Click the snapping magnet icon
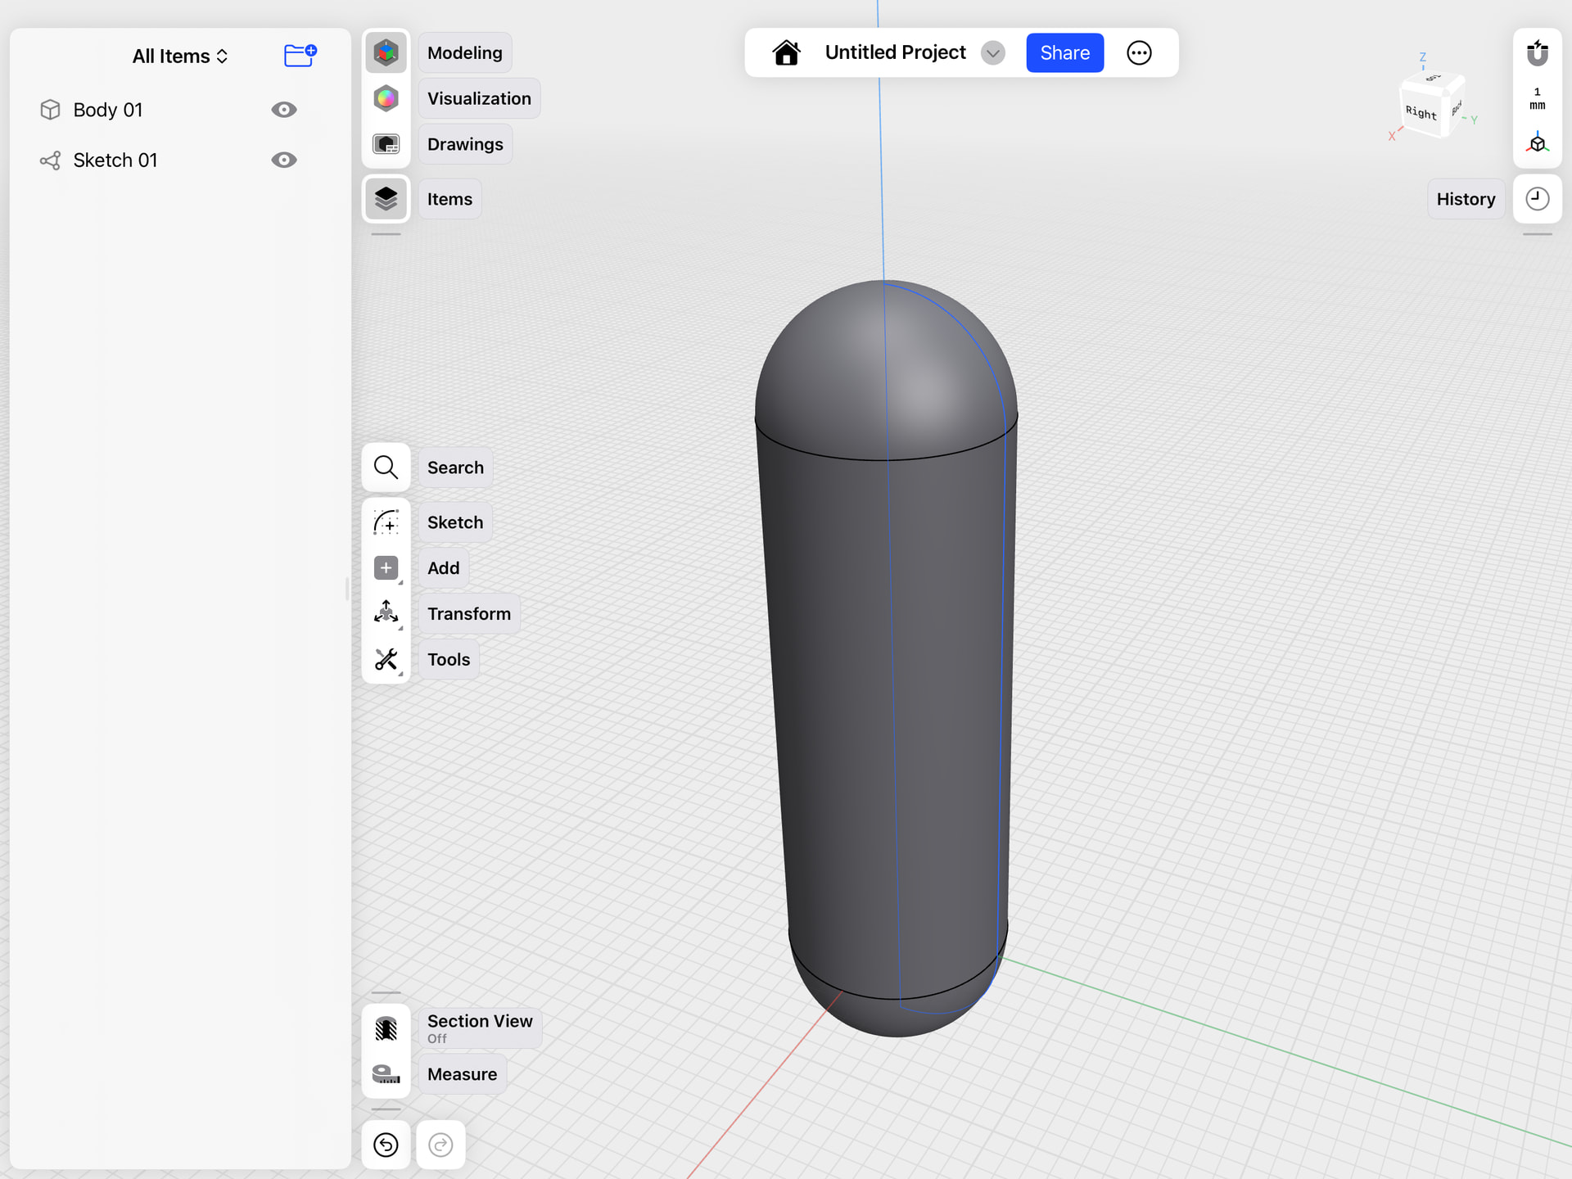 point(1537,53)
